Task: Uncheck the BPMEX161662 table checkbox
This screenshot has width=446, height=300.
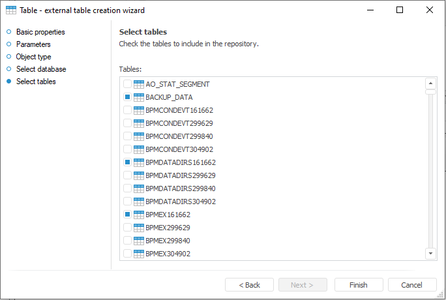Action: click(x=127, y=215)
